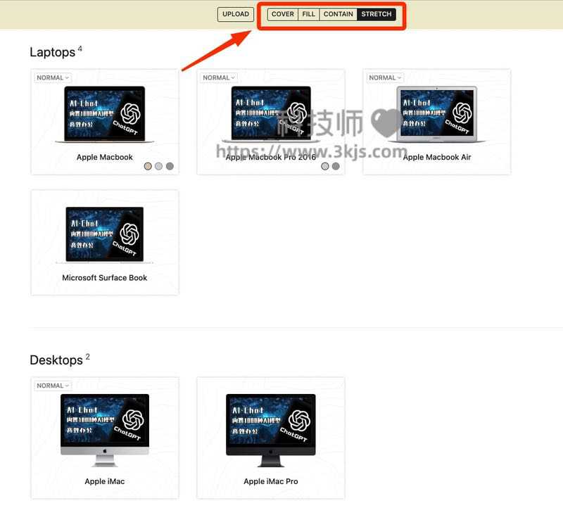
Task: Pick the gold color swatch for Apple Macbook
Action: pyautogui.click(x=148, y=166)
